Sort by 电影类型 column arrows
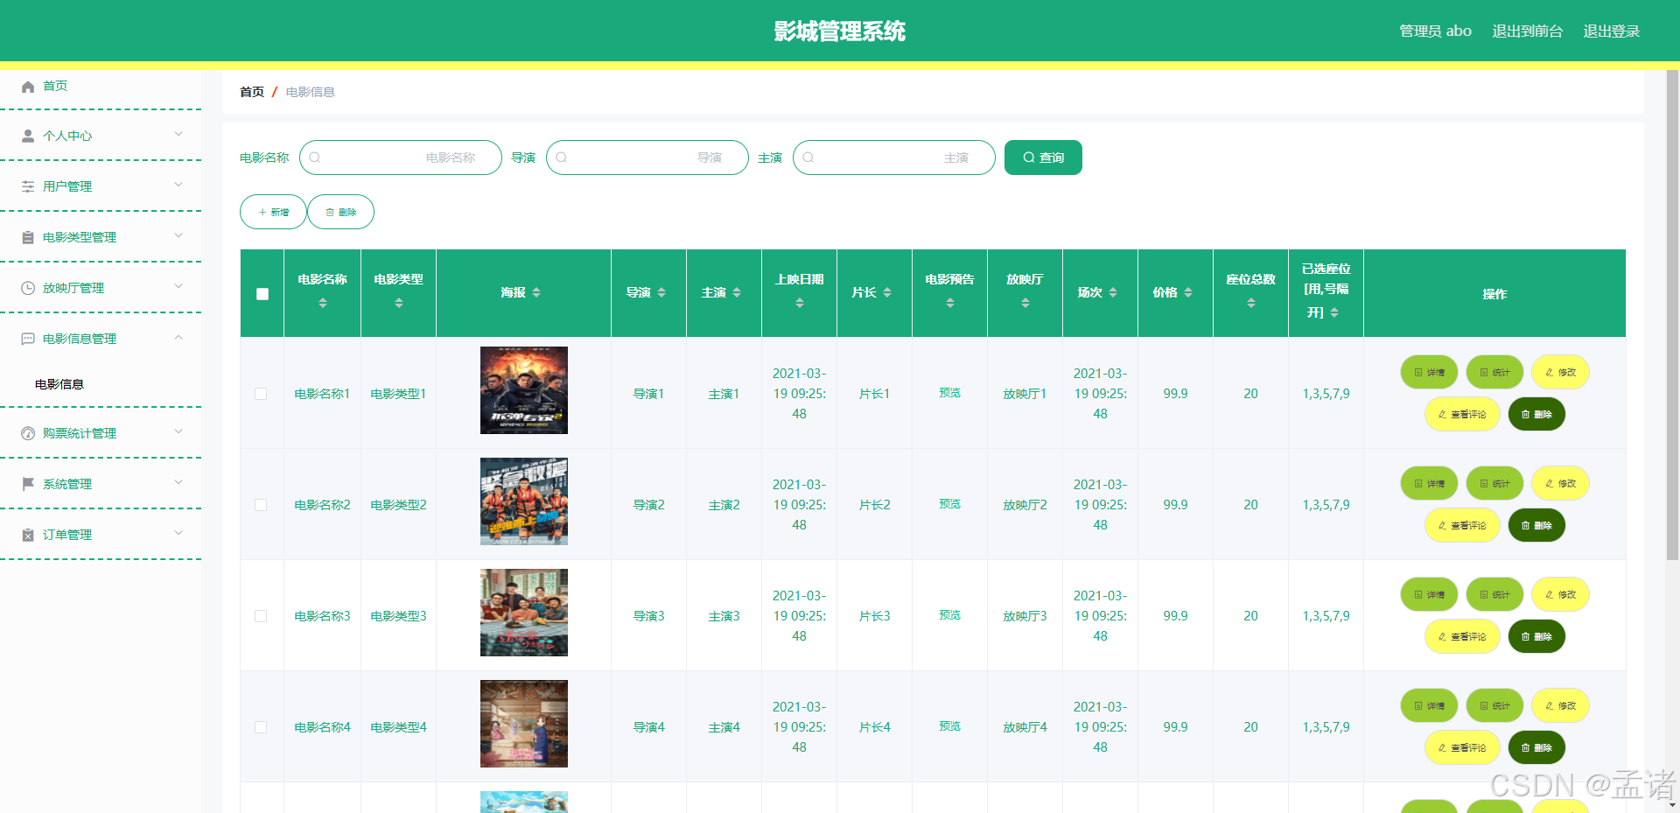Viewport: 1680px width, 813px height. [399, 303]
